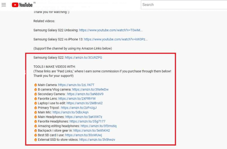227x149 pixels.
Task: Open Samsung Galaxy S22 vs iPhone 13 link
Action: click(x=116, y=39)
